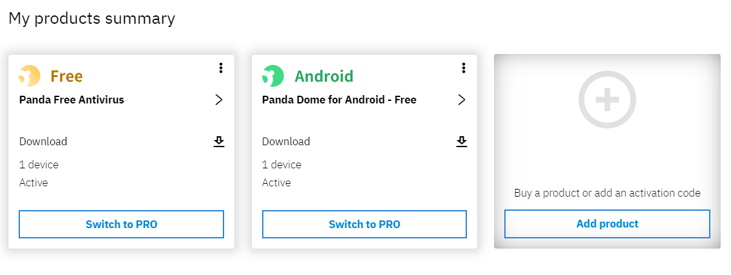Image resolution: width=731 pixels, height=275 pixels.
Task: Open Panda Dome for Android - Free title
Action: [339, 100]
